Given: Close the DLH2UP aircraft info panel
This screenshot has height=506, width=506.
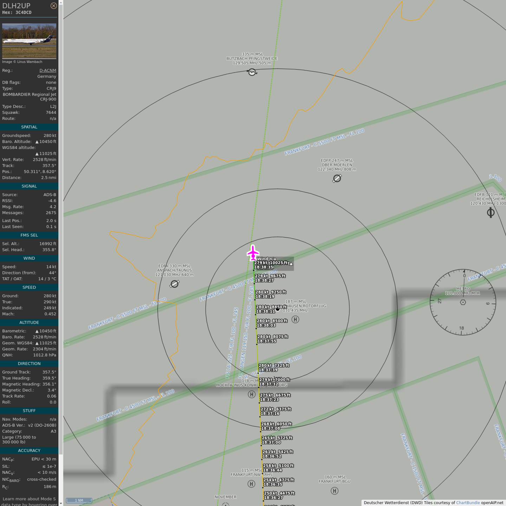Looking at the screenshot, I should pos(53,6).
